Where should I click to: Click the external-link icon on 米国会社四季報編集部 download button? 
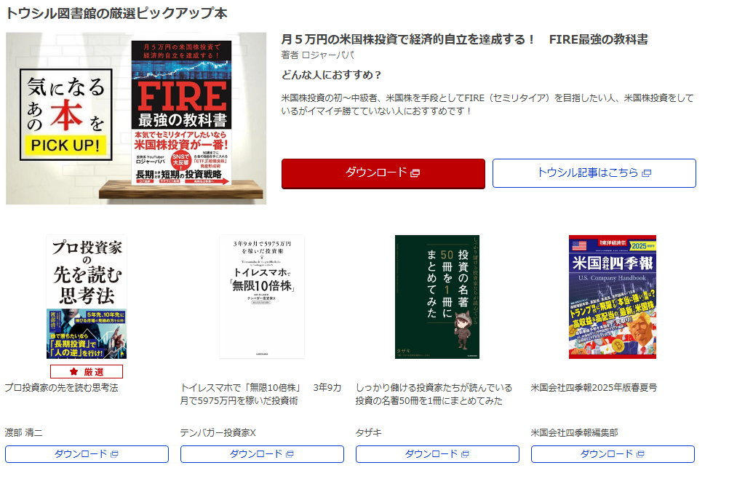(640, 454)
